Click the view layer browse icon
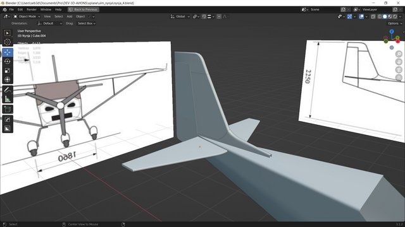This screenshot has width=405, height=227. [357, 9]
